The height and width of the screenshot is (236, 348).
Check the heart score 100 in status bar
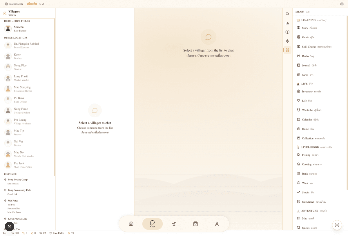15,233
